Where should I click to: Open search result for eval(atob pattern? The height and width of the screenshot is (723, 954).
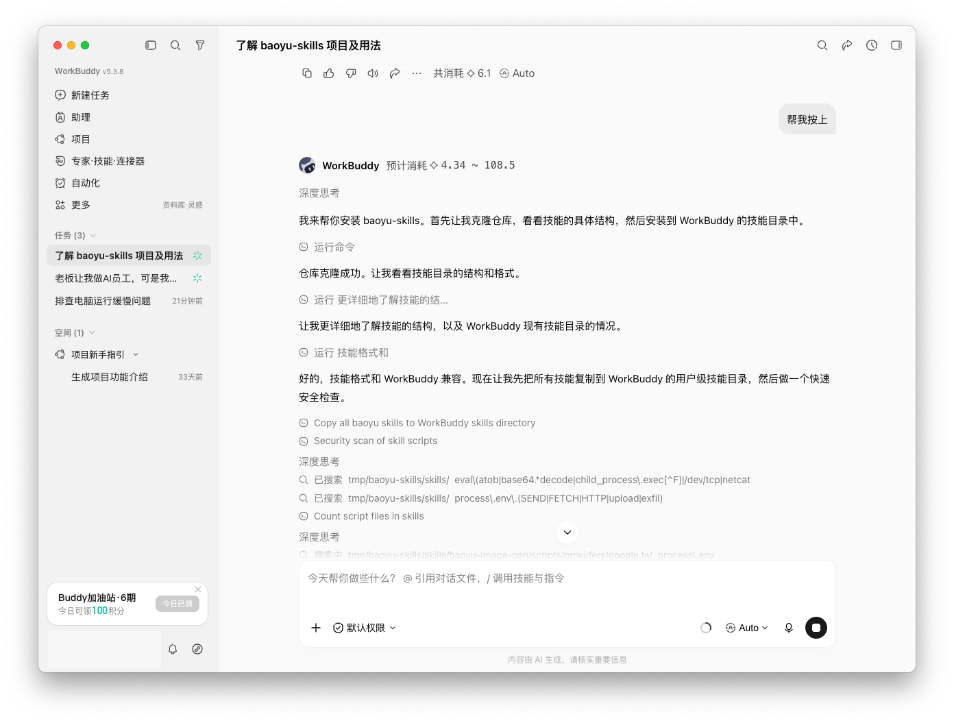(x=524, y=480)
